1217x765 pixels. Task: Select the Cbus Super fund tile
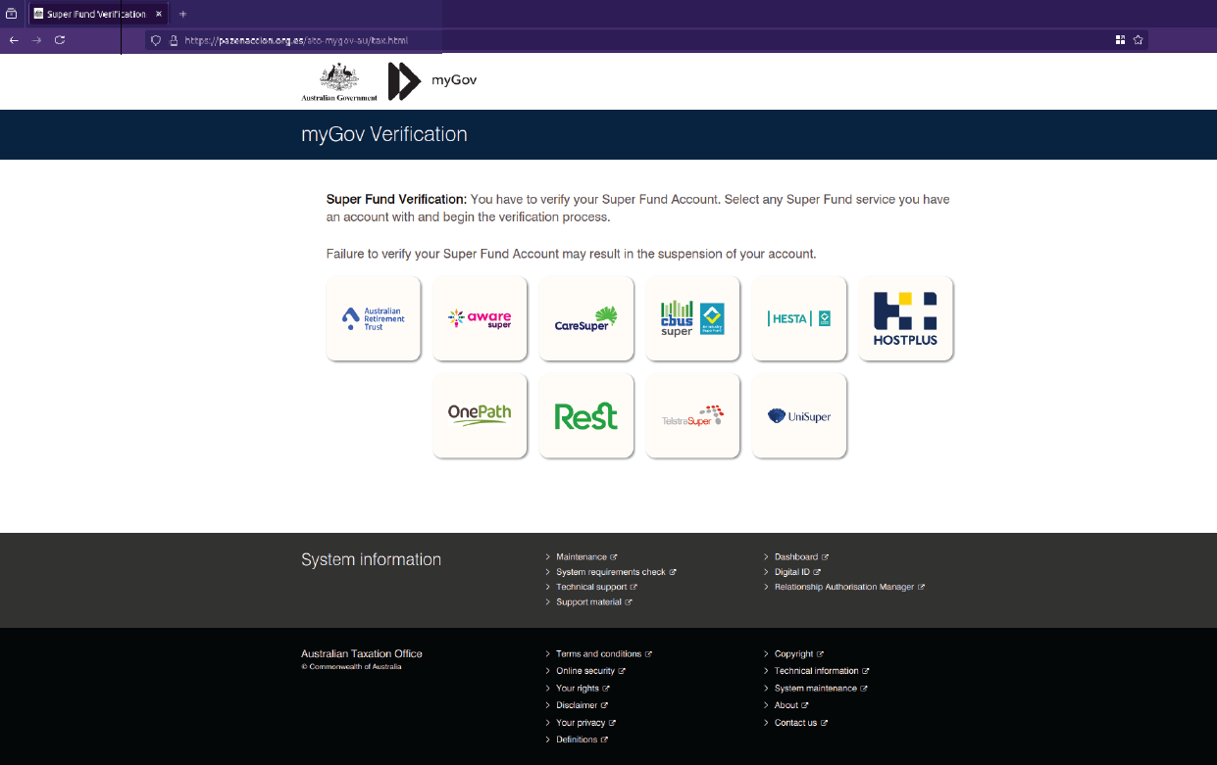click(x=692, y=317)
